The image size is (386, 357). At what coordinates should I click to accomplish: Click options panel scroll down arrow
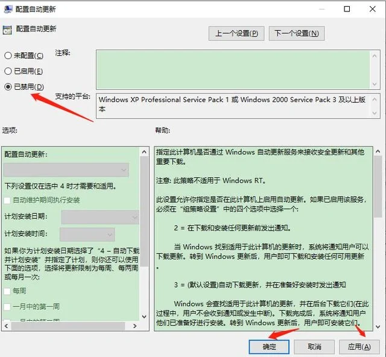144,317
